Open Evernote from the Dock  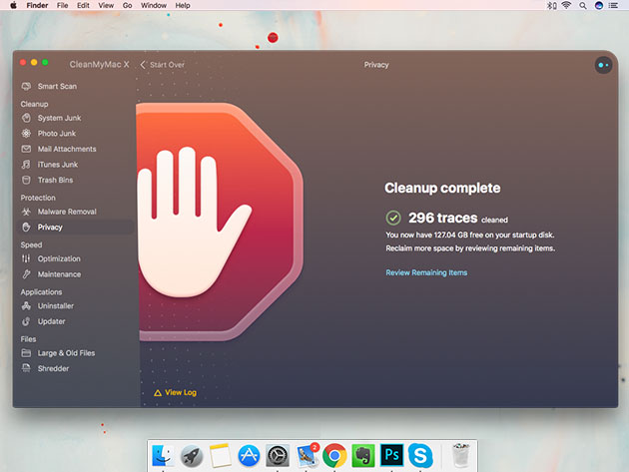pos(363,456)
